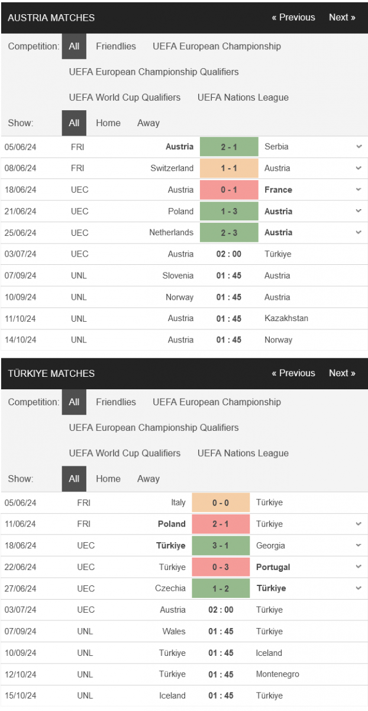The height and width of the screenshot is (711, 368).
Task: Go to Previous Austria matches
Action: [x=293, y=17]
